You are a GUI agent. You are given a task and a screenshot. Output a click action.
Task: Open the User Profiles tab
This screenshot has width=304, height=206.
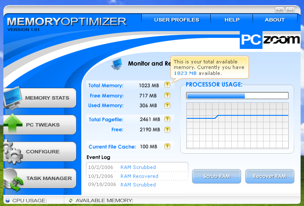pos(177,20)
